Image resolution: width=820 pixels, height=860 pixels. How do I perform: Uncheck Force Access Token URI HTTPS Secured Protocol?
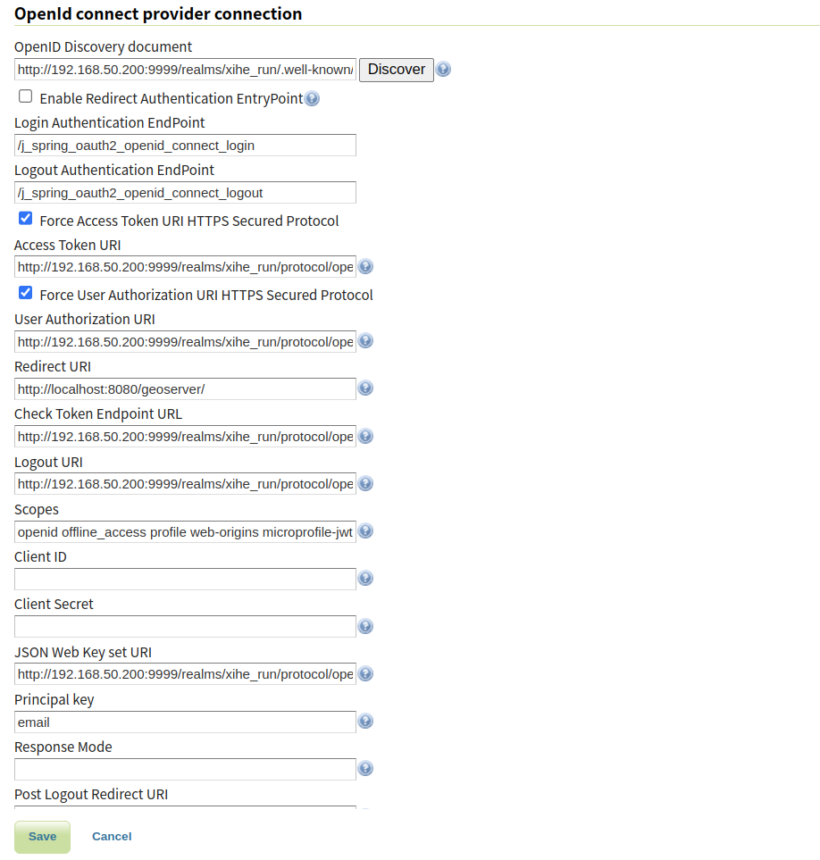[x=26, y=219]
